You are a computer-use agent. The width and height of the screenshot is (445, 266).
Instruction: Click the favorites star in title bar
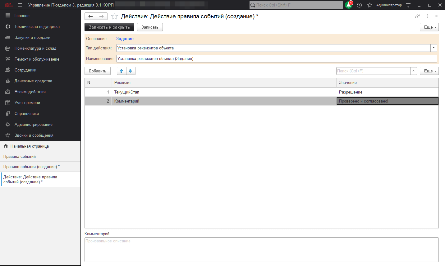tap(370, 5)
